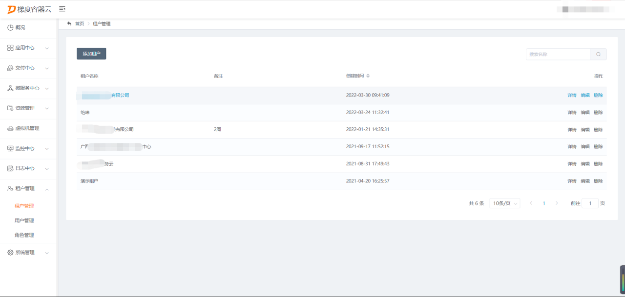The height and width of the screenshot is (297, 625).
Task: Open the 10条/页 page size dropdown
Action: click(x=505, y=203)
